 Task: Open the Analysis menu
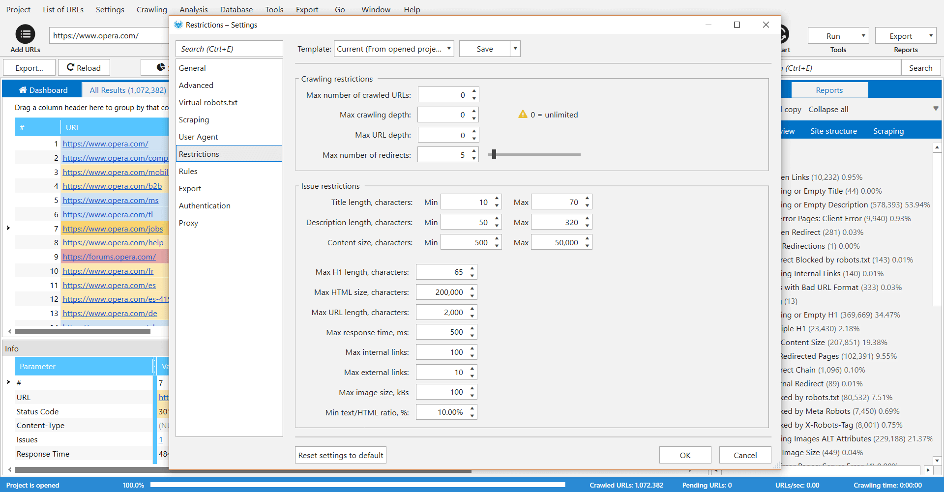point(193,9)
